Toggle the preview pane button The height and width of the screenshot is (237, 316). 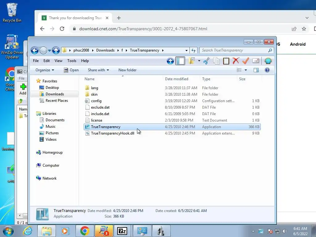tap(256, 70)
